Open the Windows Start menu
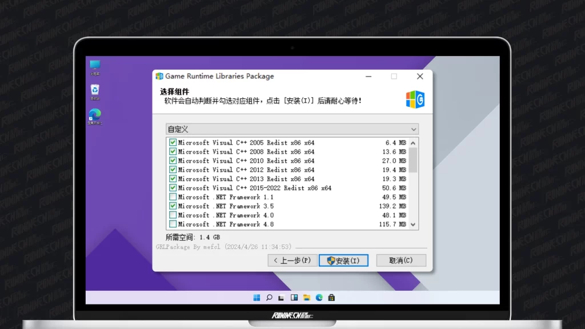 [x=257, y=298]
